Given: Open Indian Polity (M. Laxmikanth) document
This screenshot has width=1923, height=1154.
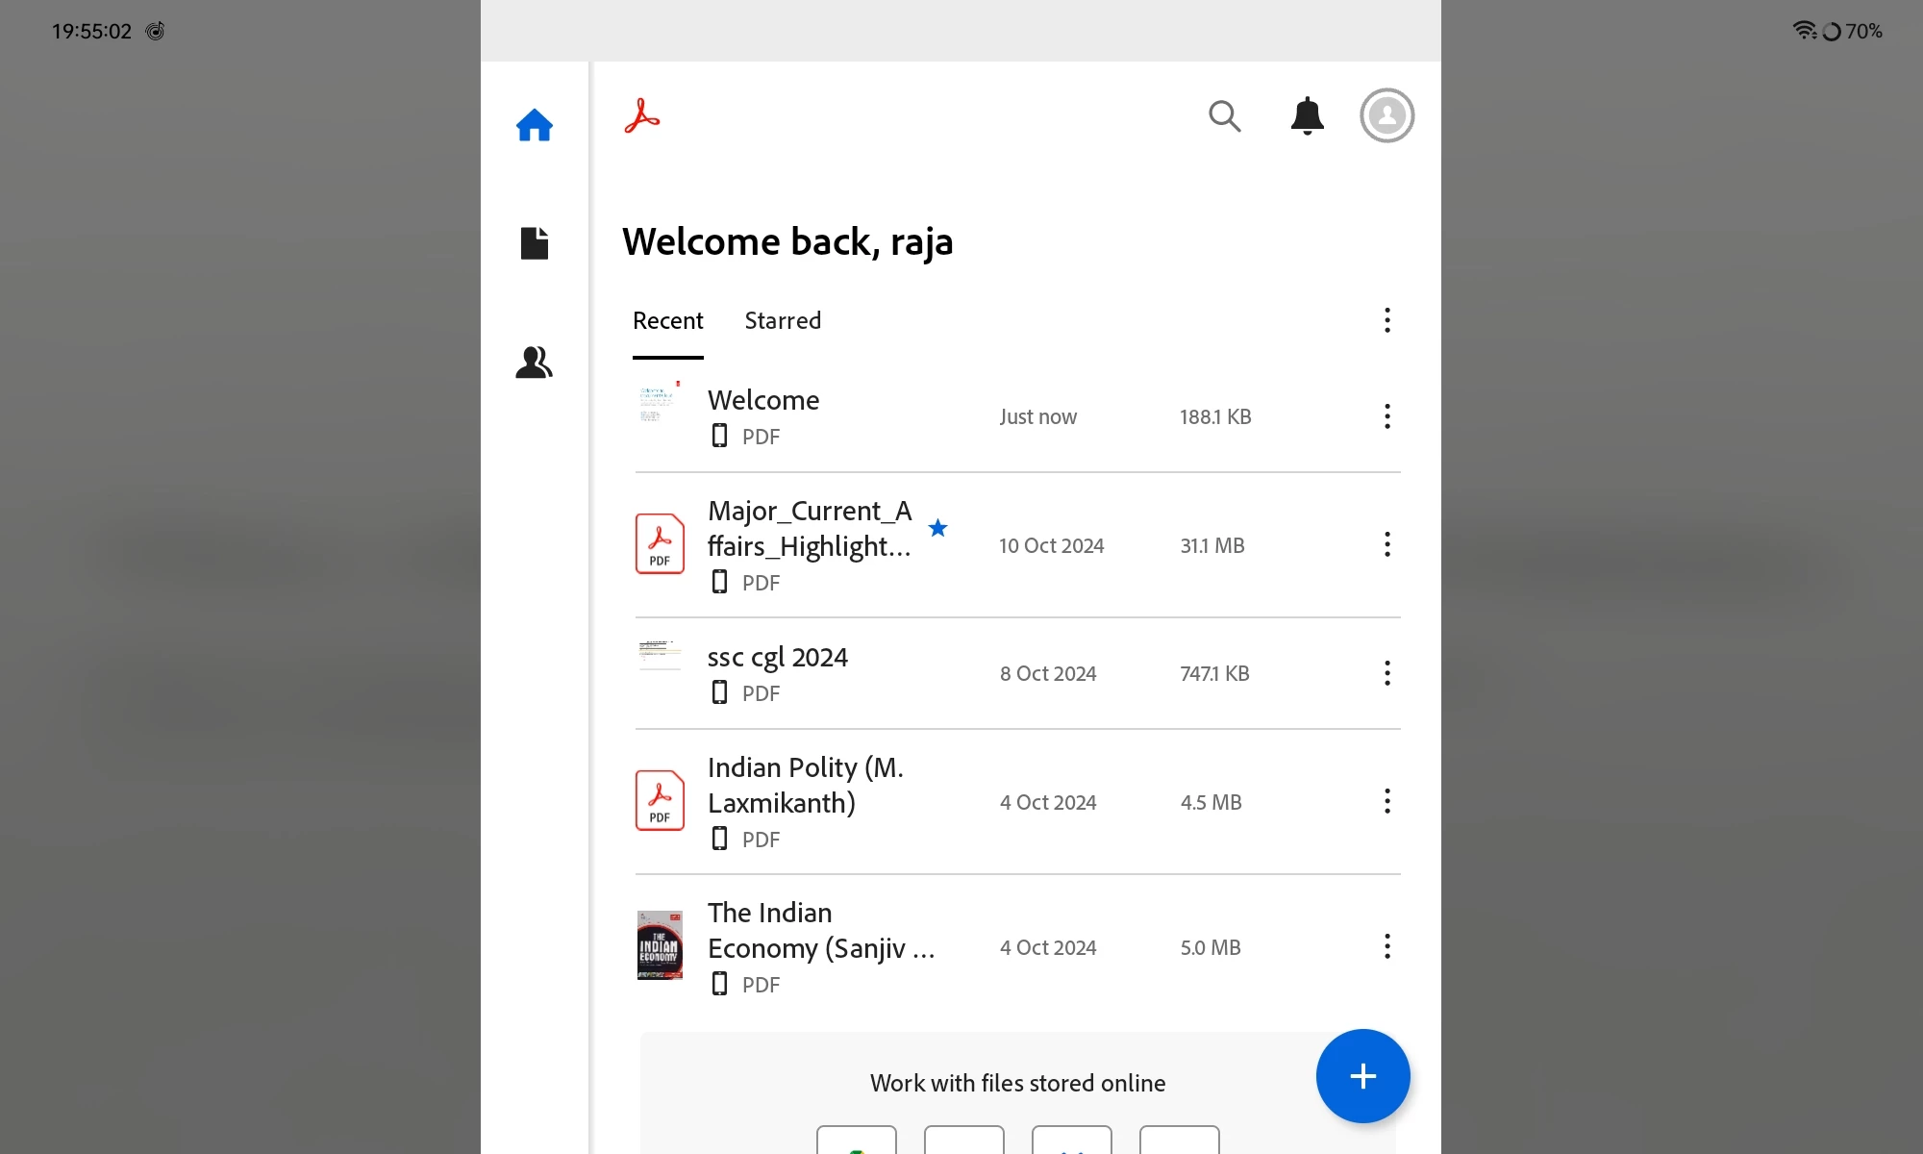Looking at the screenshot, I should tap(805, 785).
